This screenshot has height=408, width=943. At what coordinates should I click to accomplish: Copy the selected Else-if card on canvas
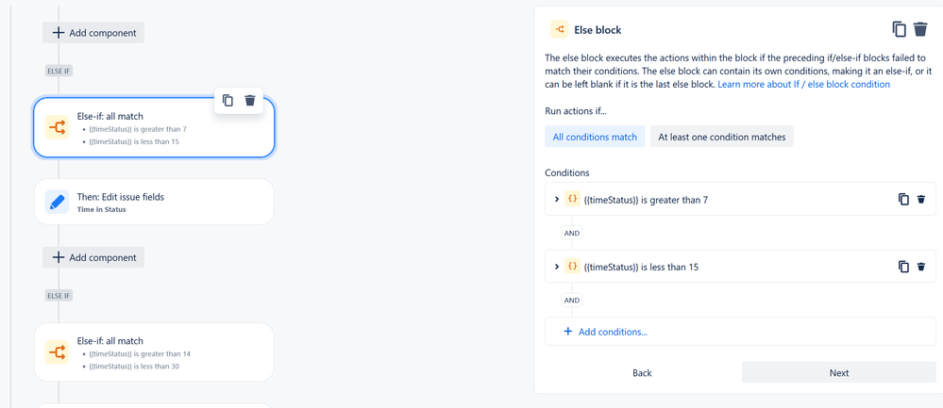click(227, 100)
